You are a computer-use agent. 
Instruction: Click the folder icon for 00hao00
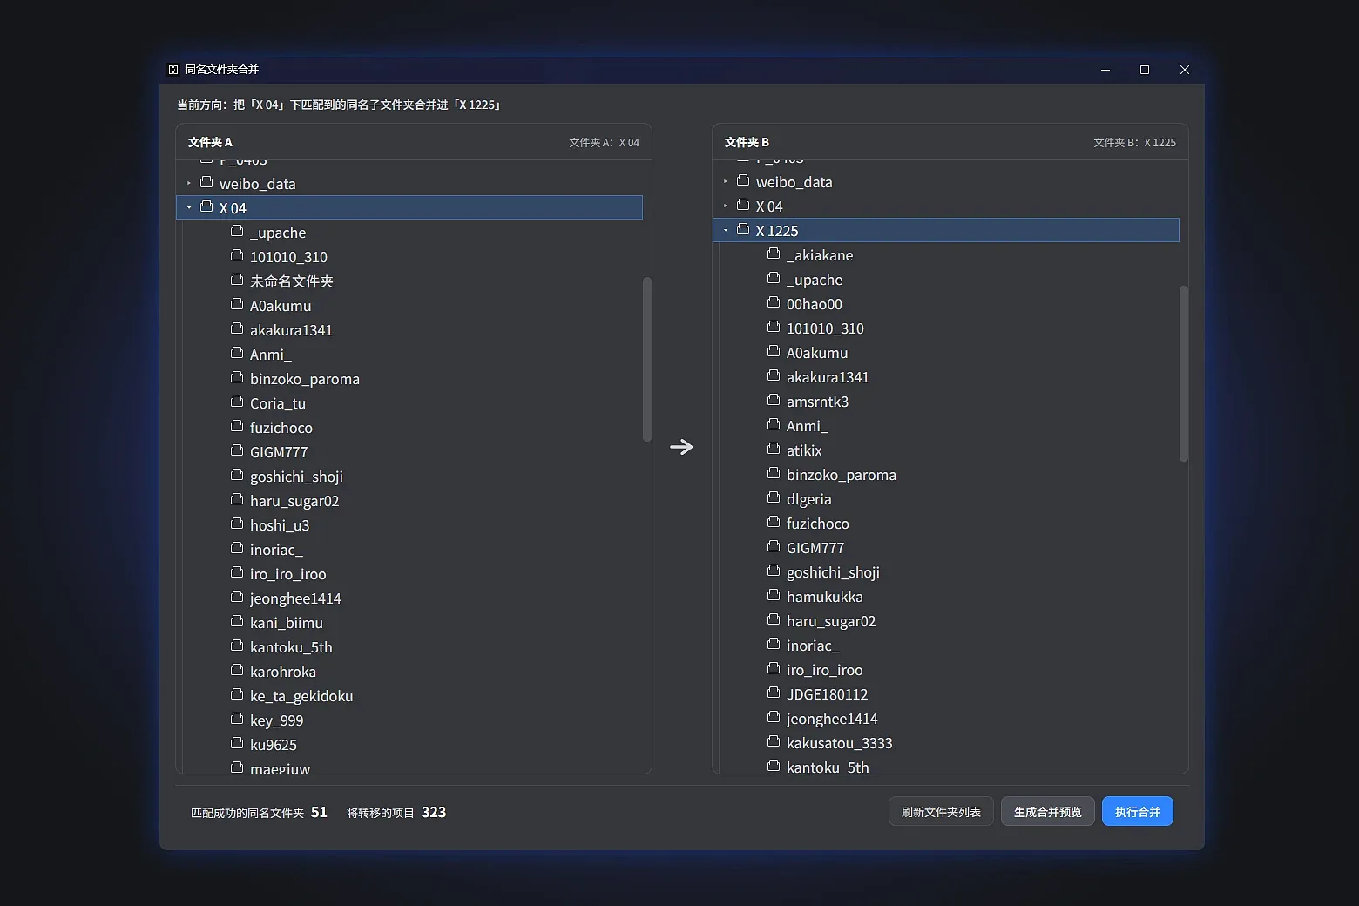click(774, 303)
